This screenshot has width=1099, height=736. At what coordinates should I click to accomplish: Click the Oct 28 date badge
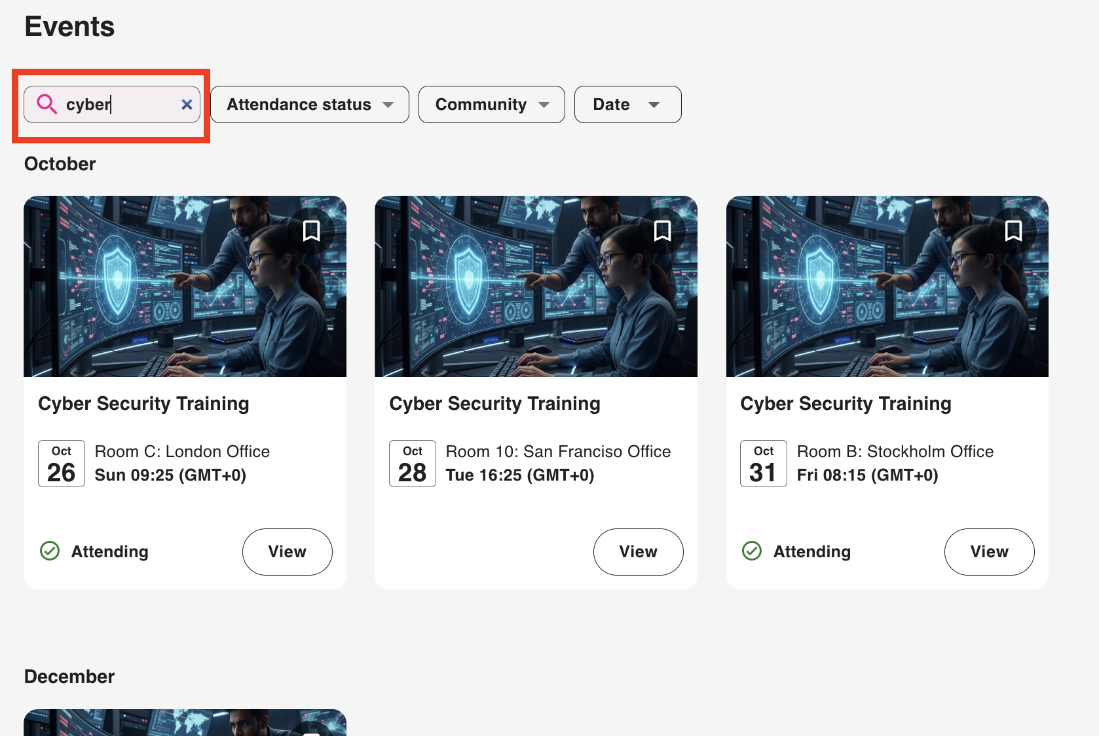click(x=413, y=464)
